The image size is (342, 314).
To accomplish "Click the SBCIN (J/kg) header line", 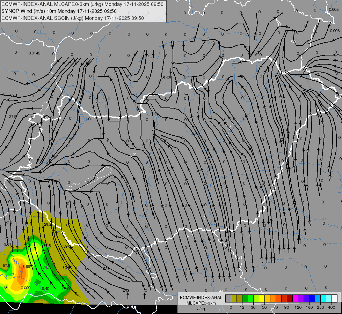I will tap(73, 18).
